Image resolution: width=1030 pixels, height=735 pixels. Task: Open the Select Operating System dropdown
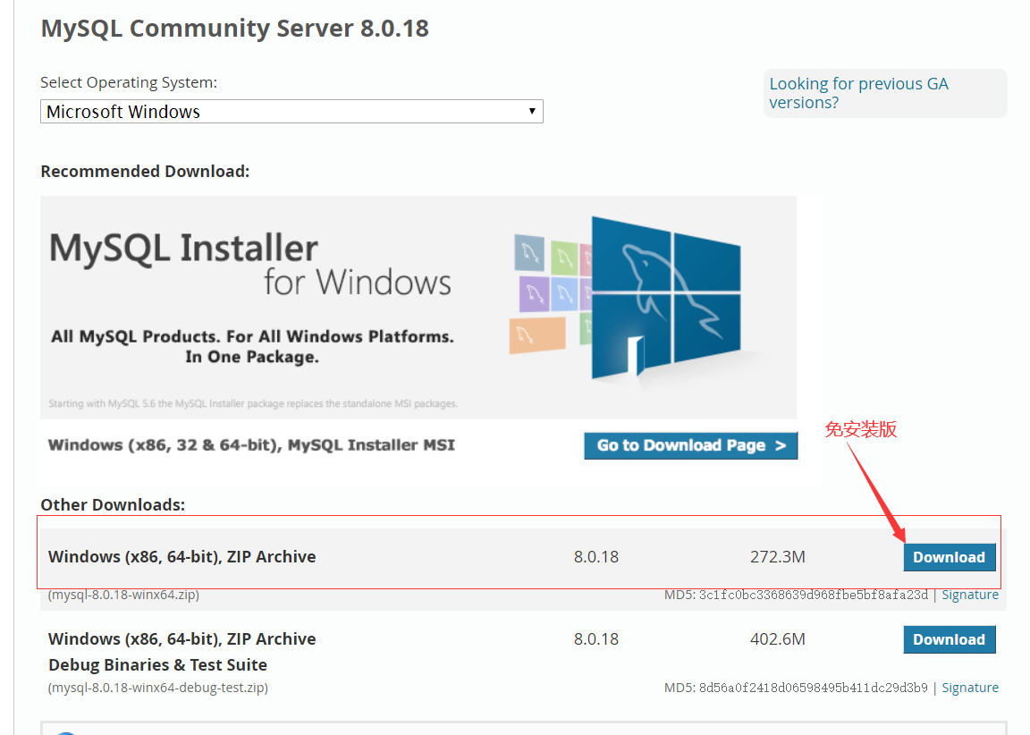(x=291, y=112)
